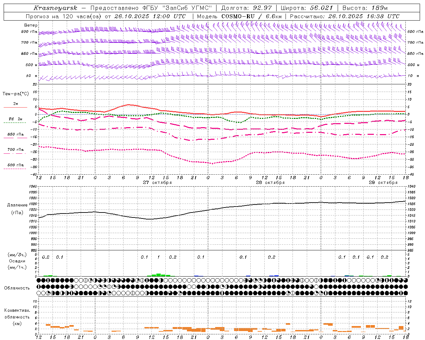Click the "Осадки" precipitation label
425x340 pixels.
[x=17, y=261]
